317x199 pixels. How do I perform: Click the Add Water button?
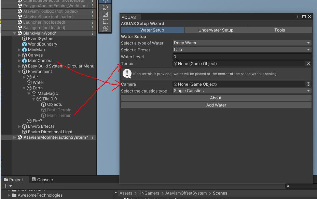216,105
